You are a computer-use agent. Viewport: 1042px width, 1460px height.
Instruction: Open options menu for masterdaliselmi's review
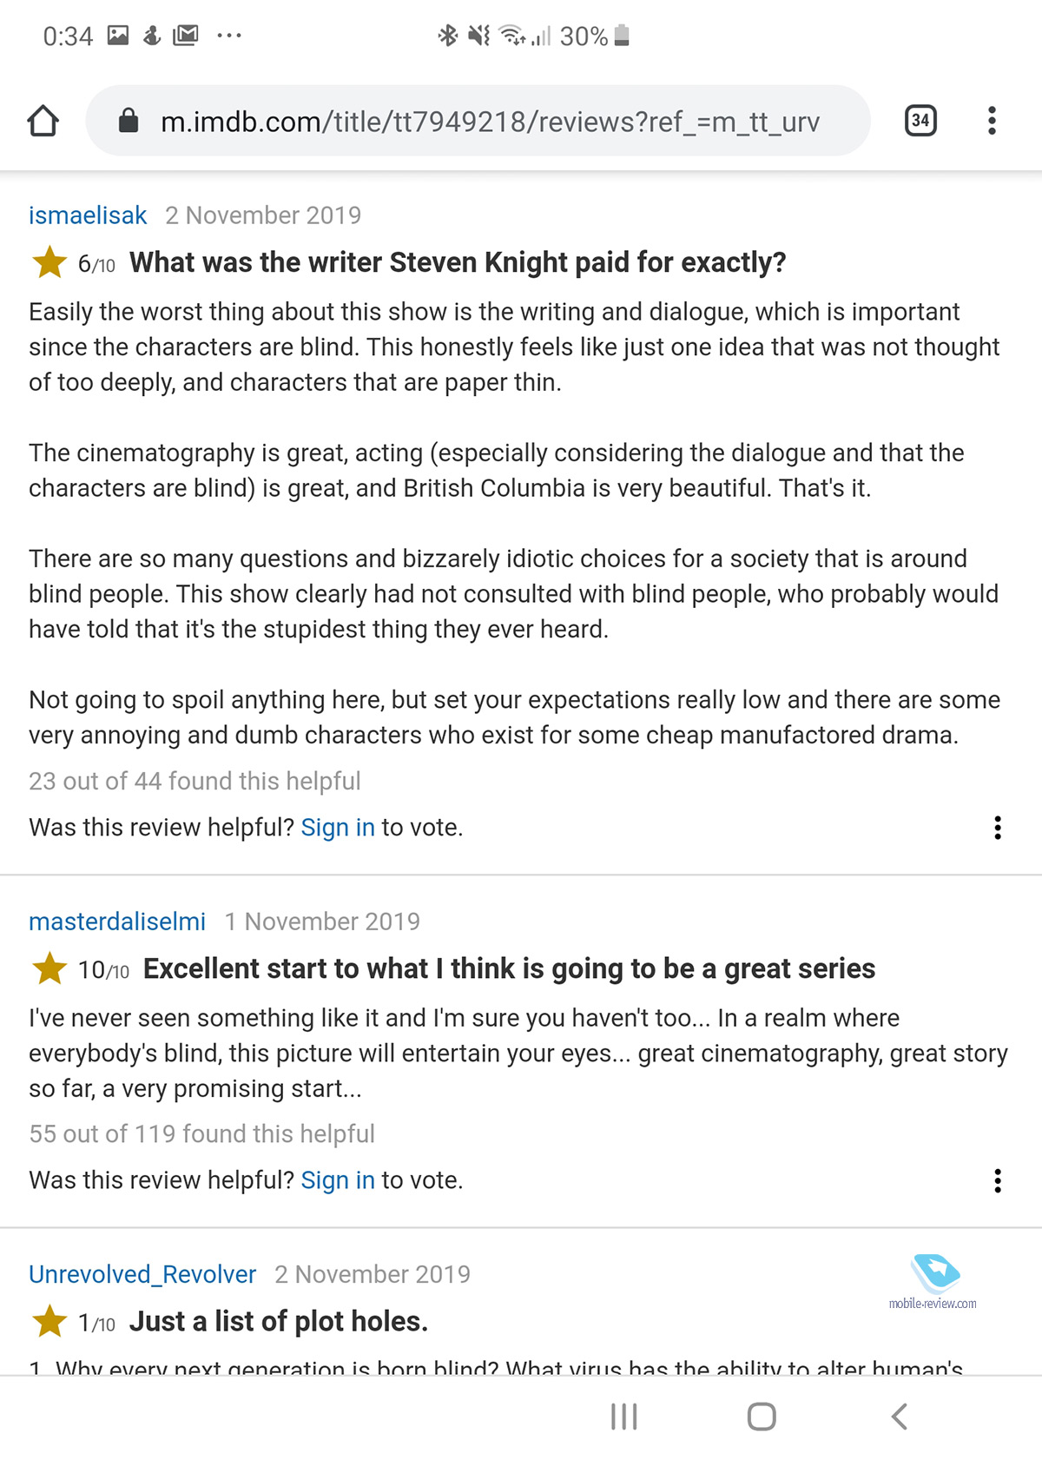pyautogui.click(x=998, y=1180)
